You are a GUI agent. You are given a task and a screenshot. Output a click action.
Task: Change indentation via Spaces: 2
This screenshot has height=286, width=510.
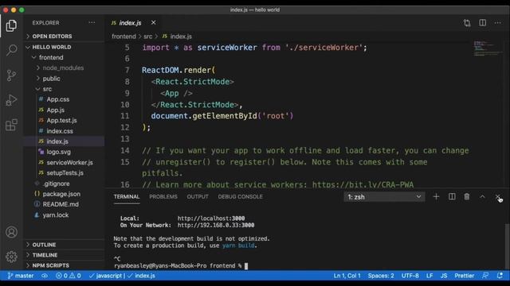click(381, 276)
